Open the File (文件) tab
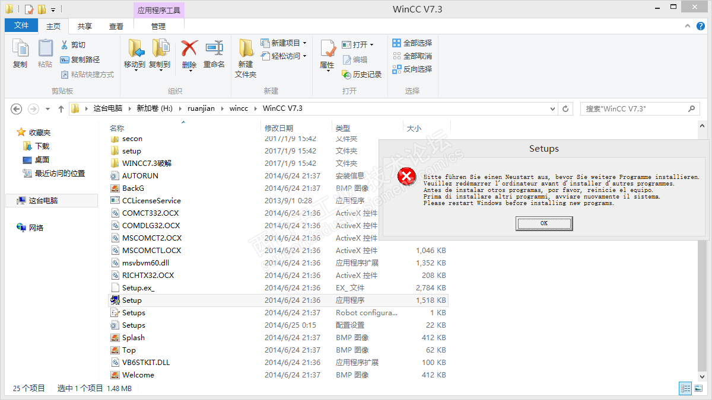This screenshot has height=400, width=712. pos(21,25)
